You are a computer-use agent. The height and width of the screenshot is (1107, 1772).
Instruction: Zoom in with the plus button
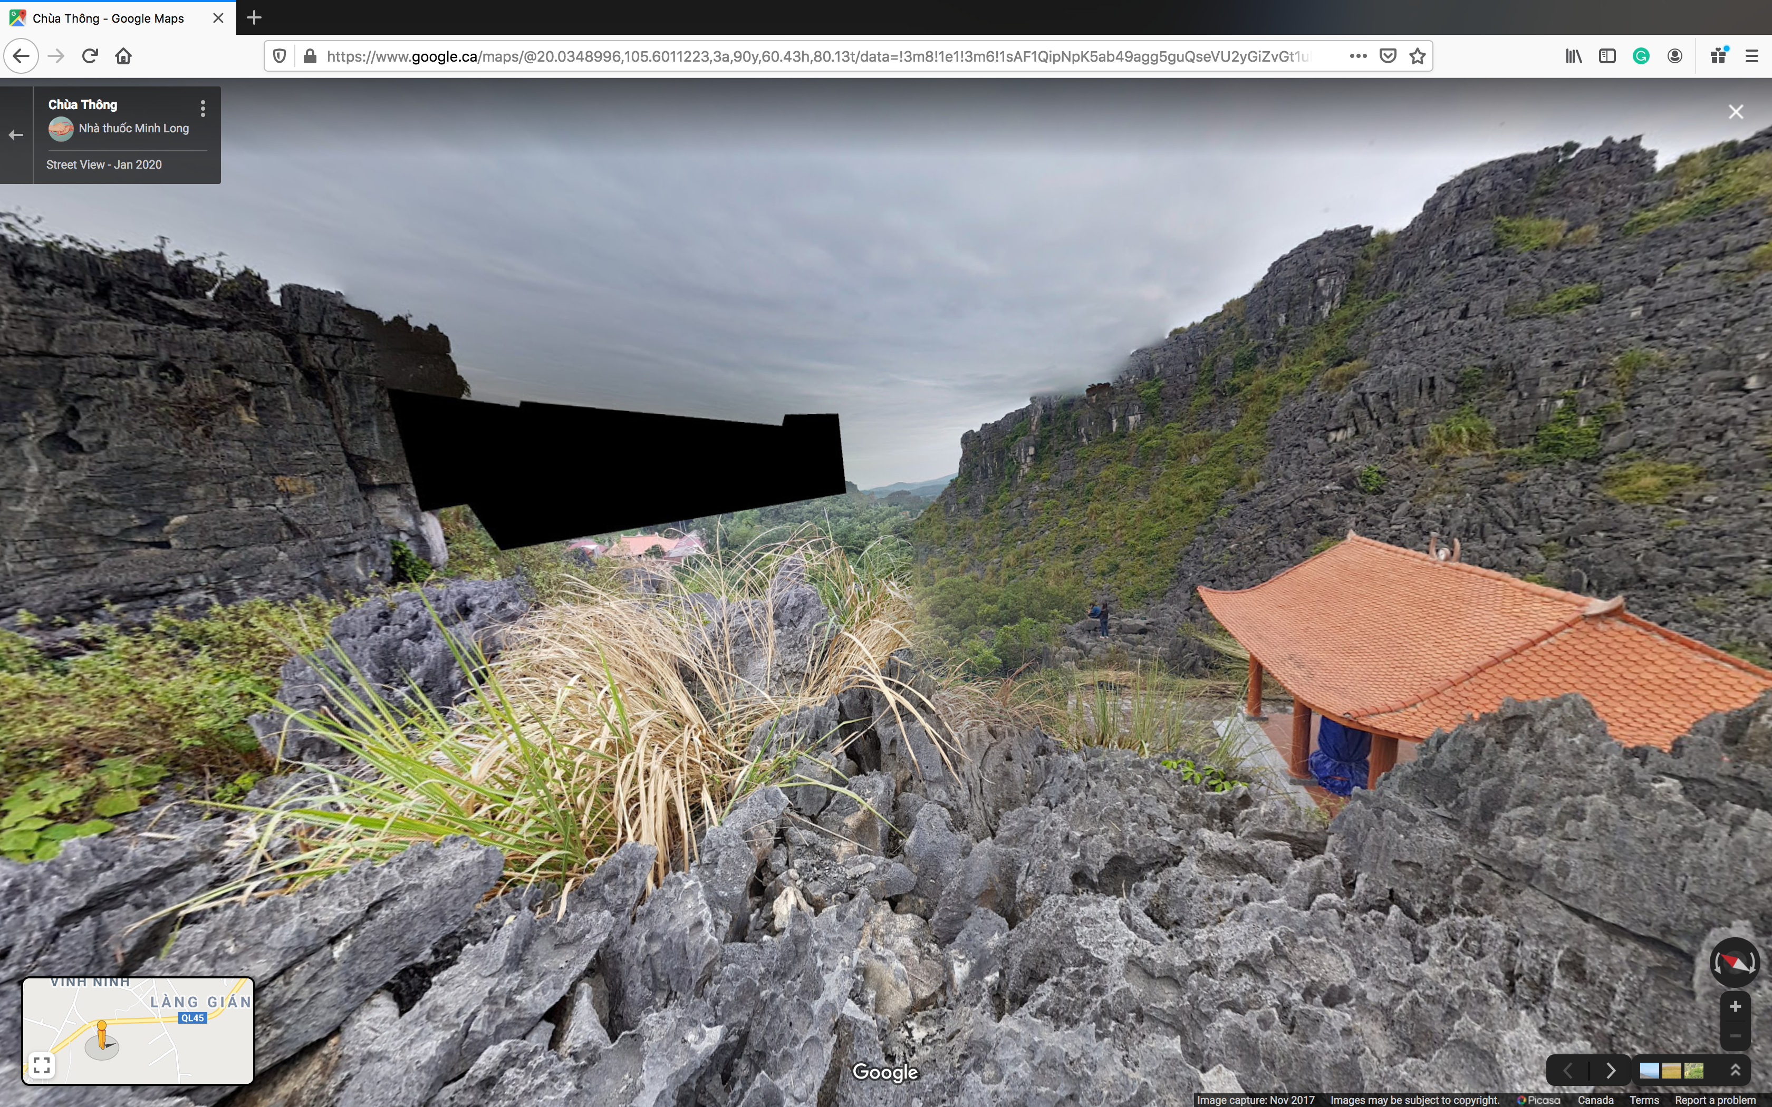1735,1007
